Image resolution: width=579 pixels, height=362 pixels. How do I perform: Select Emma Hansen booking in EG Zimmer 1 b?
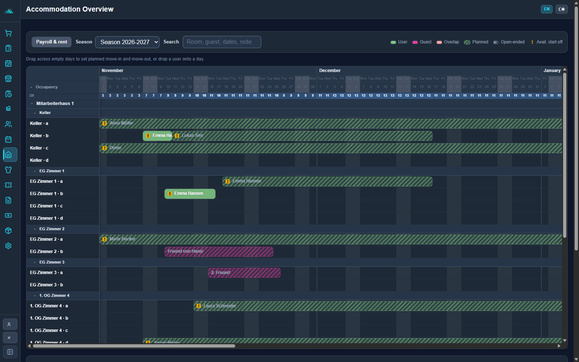tap(190, 194)
